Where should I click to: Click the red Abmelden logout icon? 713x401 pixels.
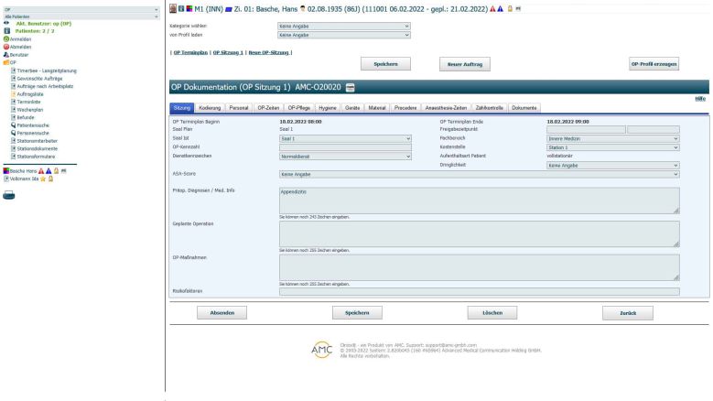click(x=5, y=48)
